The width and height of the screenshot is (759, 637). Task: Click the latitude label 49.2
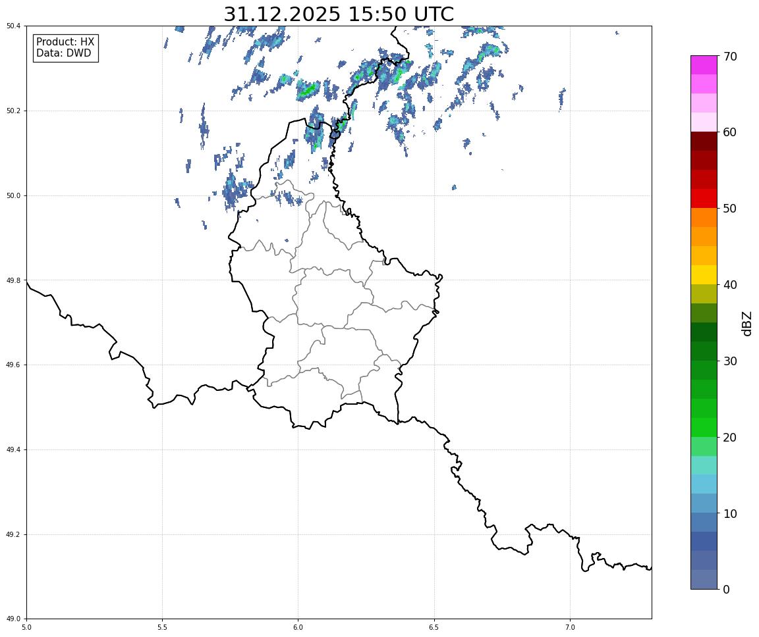(13, 534)
